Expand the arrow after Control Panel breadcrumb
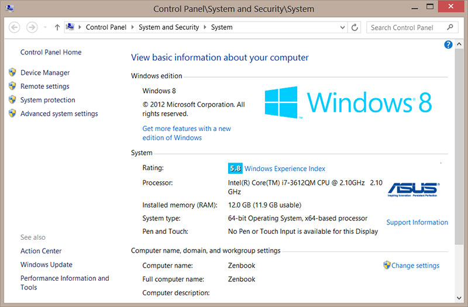468x307 pixels. [x=133, y=27]
